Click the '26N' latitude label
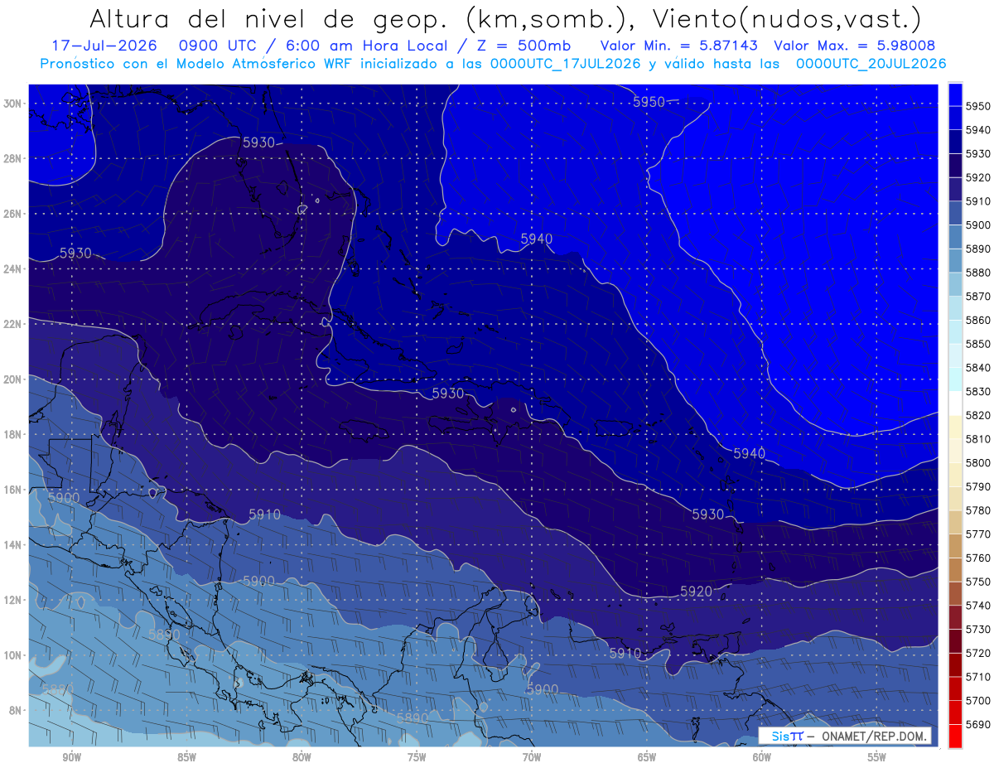 13,214
